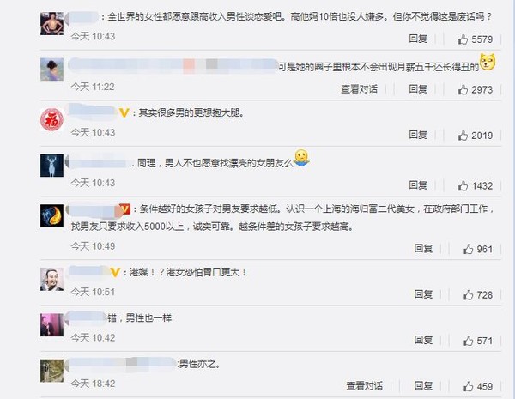The height and width of the screenshot is (399, 515).
Task: Tap thumbs-up on the 459-likes comment
Action: click(468, 386)
